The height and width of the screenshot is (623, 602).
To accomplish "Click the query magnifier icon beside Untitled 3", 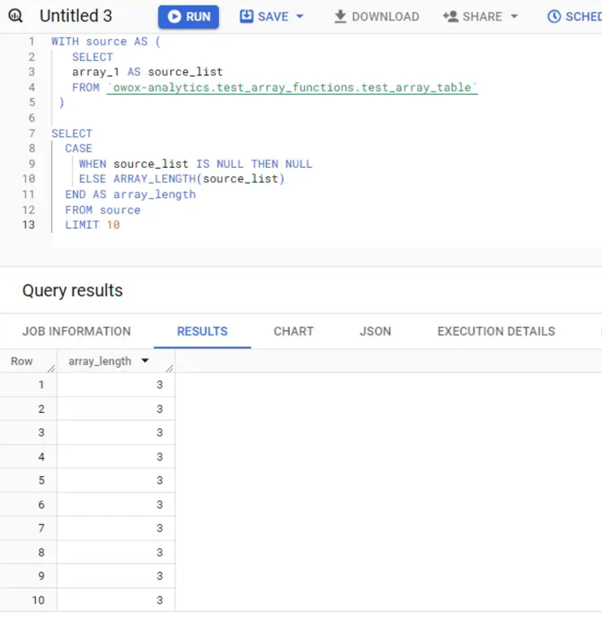I will [x=15, y=16].
